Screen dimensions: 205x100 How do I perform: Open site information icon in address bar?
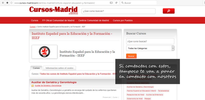[12, 3]
